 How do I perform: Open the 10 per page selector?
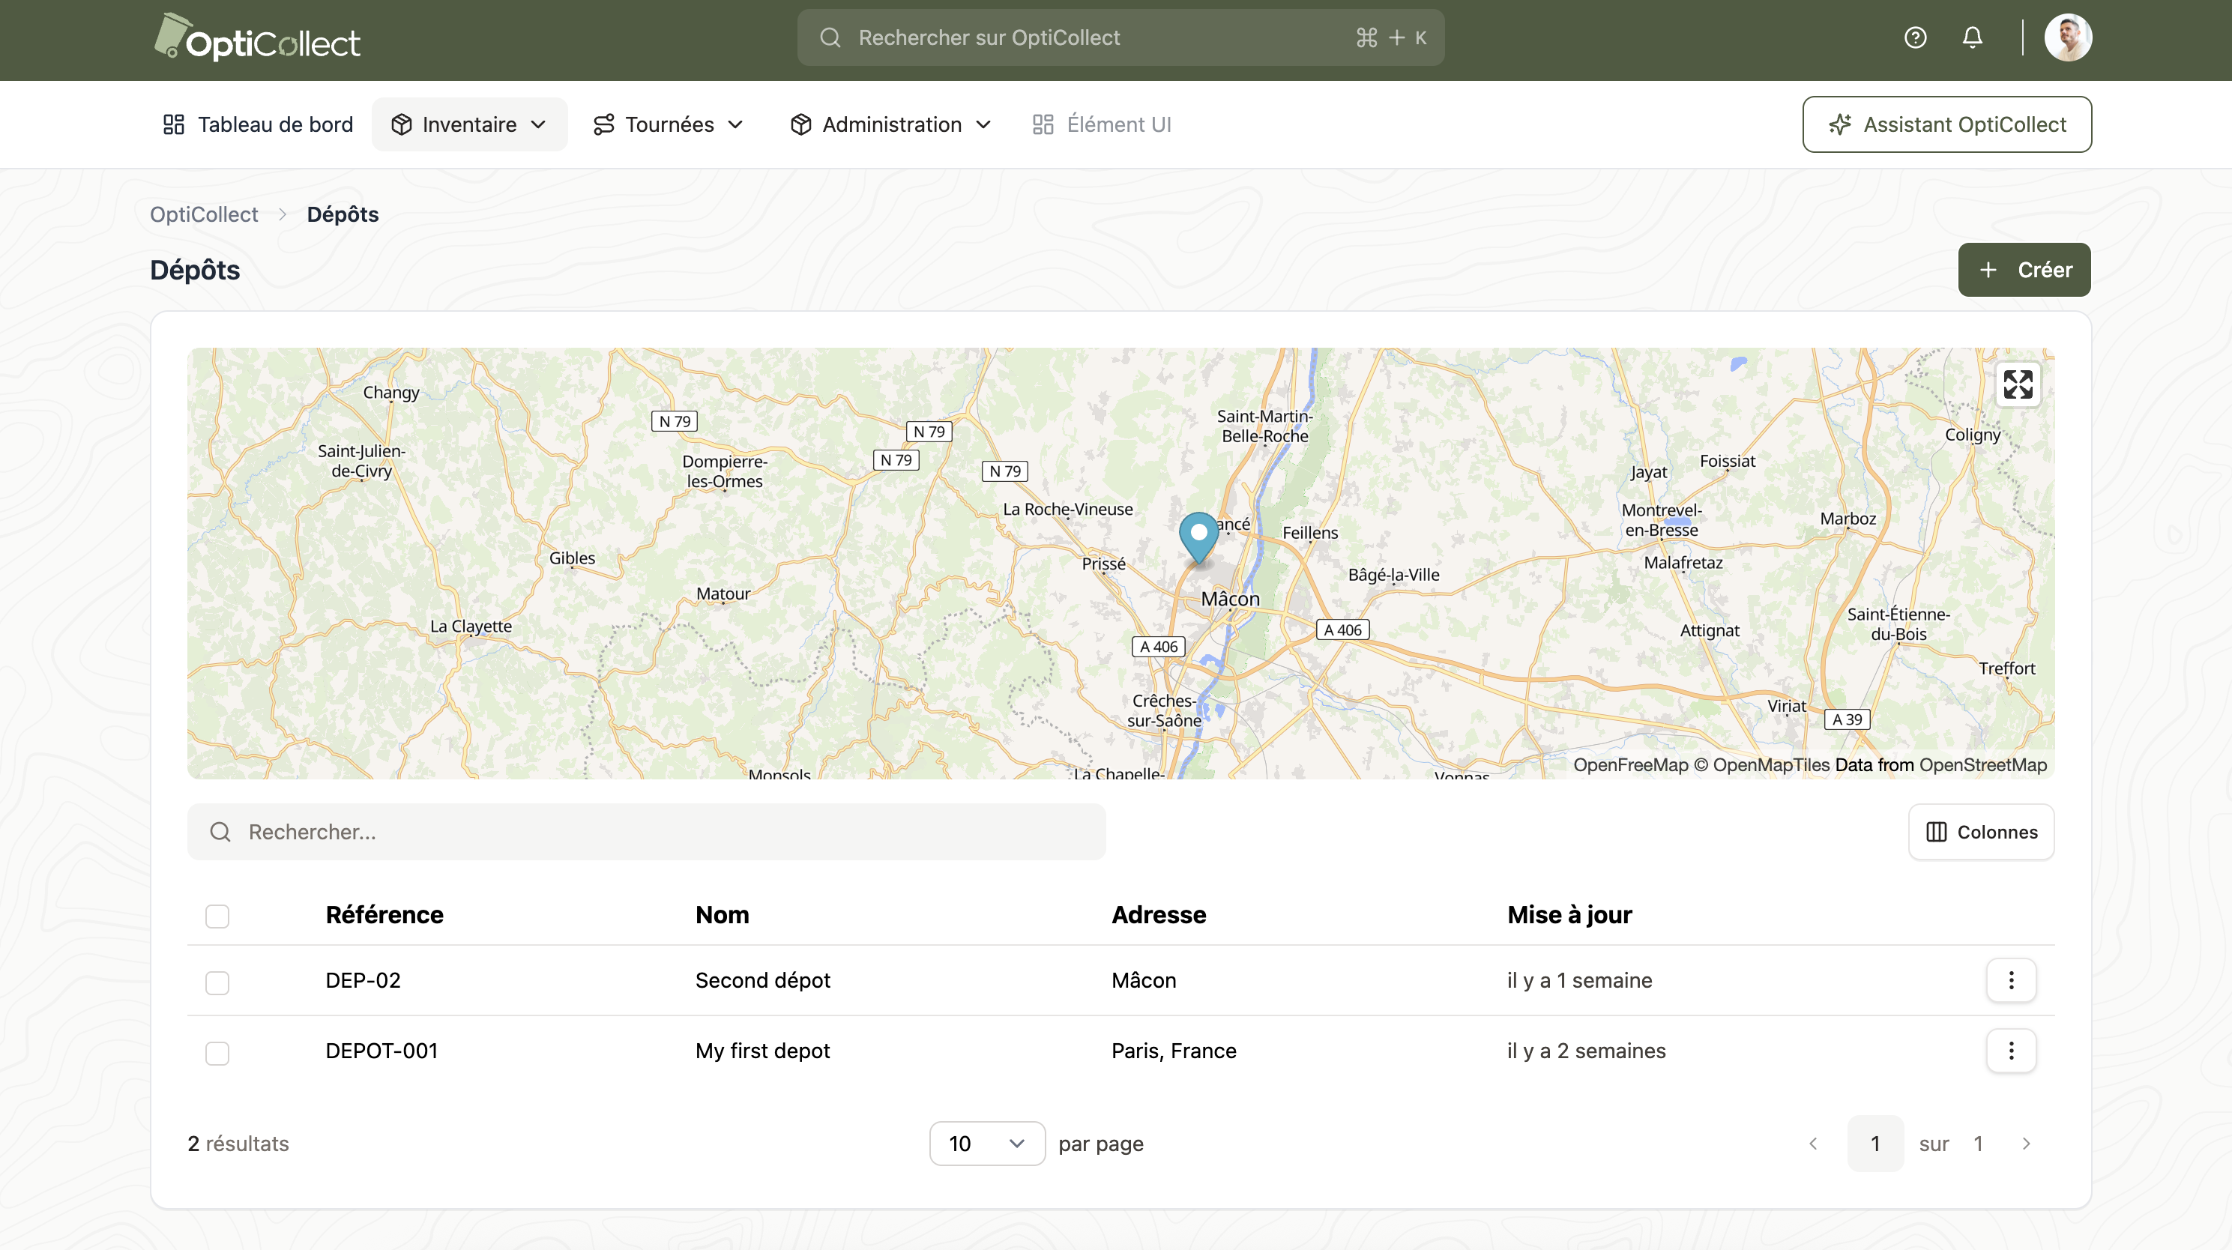pyautogui.click(x=986, y=1144)
